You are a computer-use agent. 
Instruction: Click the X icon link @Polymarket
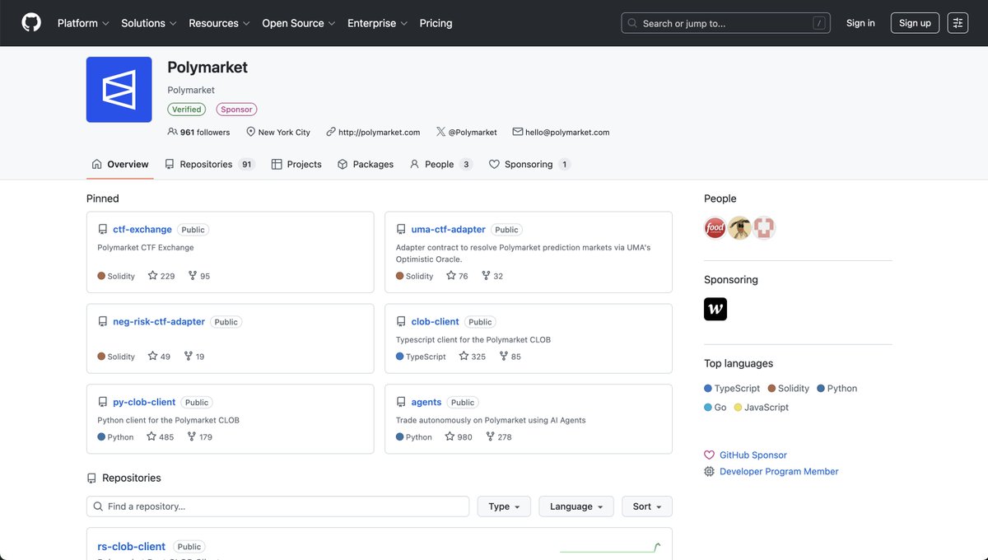point(467,132)
